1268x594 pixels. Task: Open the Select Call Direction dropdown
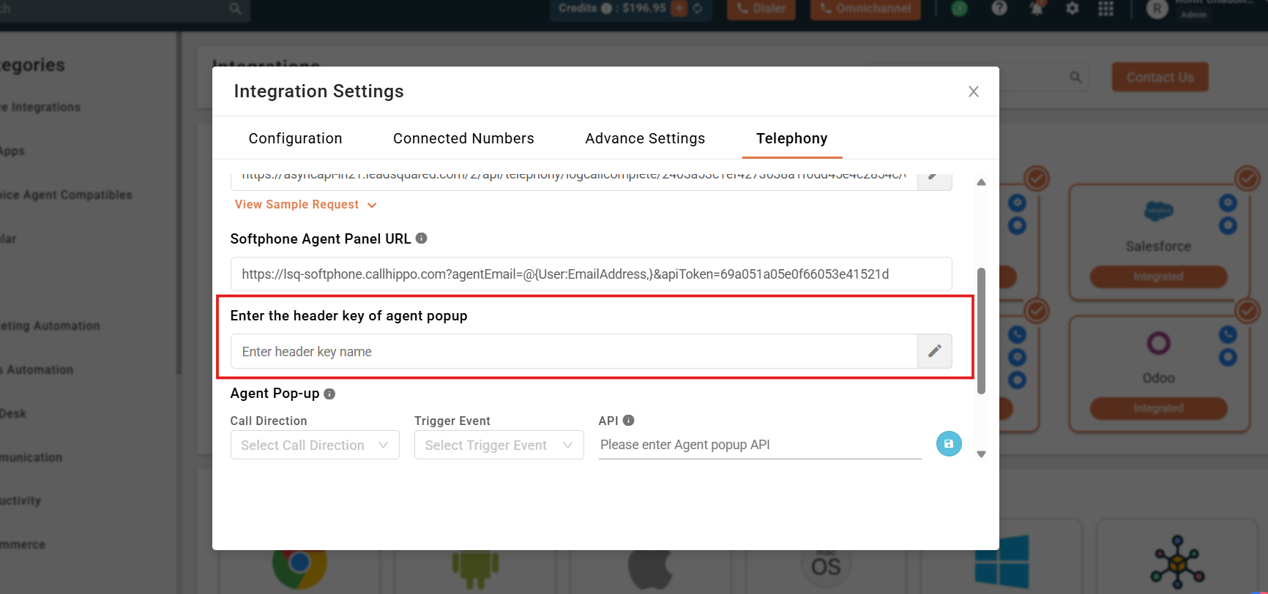[x=315, y=445]
